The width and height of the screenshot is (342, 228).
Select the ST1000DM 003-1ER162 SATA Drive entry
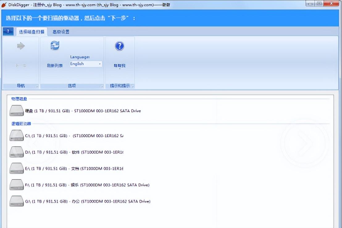pos(83,111)
